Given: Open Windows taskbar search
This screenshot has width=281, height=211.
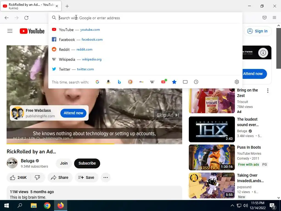Looking at the screenshot, I should click(20, 206).
